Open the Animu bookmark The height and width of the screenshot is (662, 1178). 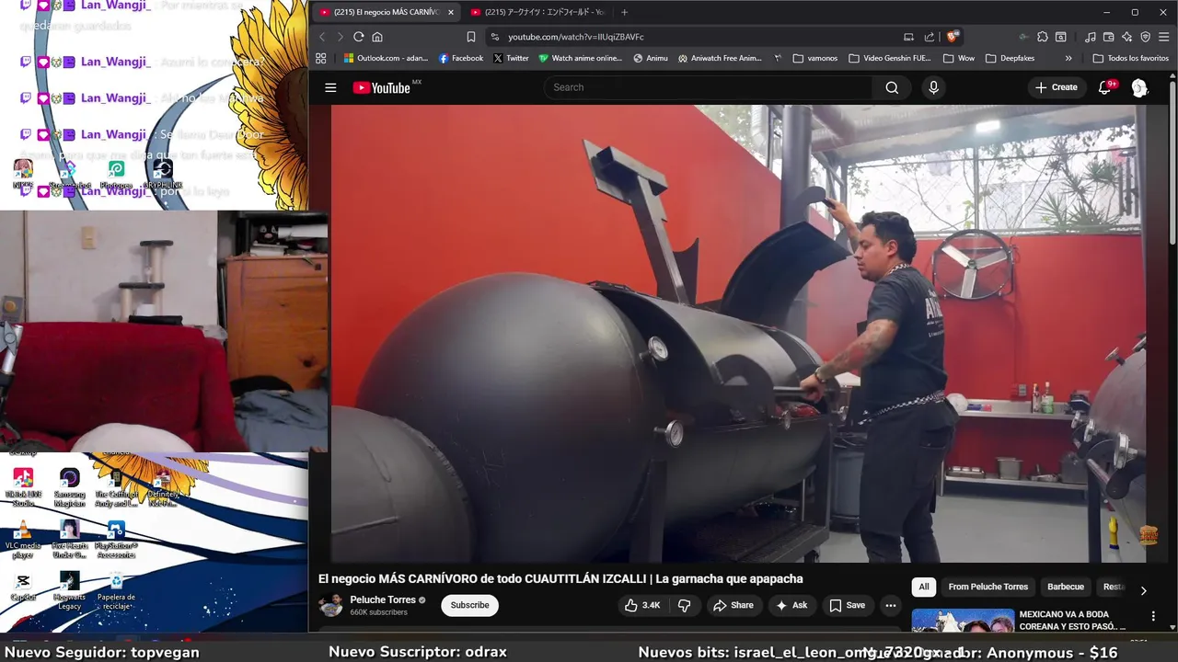point(651,58)
